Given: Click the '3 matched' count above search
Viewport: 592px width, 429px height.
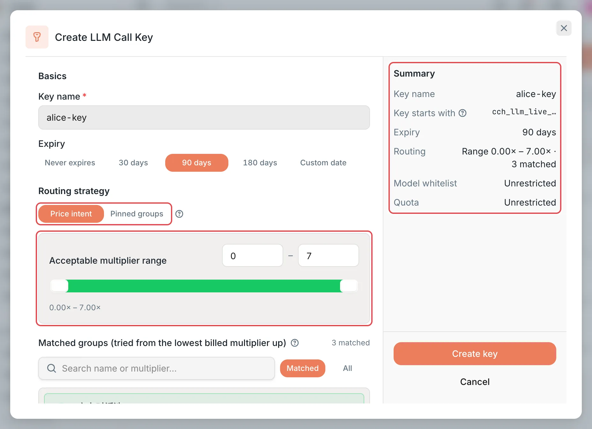Looking at the screenshot, I should (x=351, y=343).
